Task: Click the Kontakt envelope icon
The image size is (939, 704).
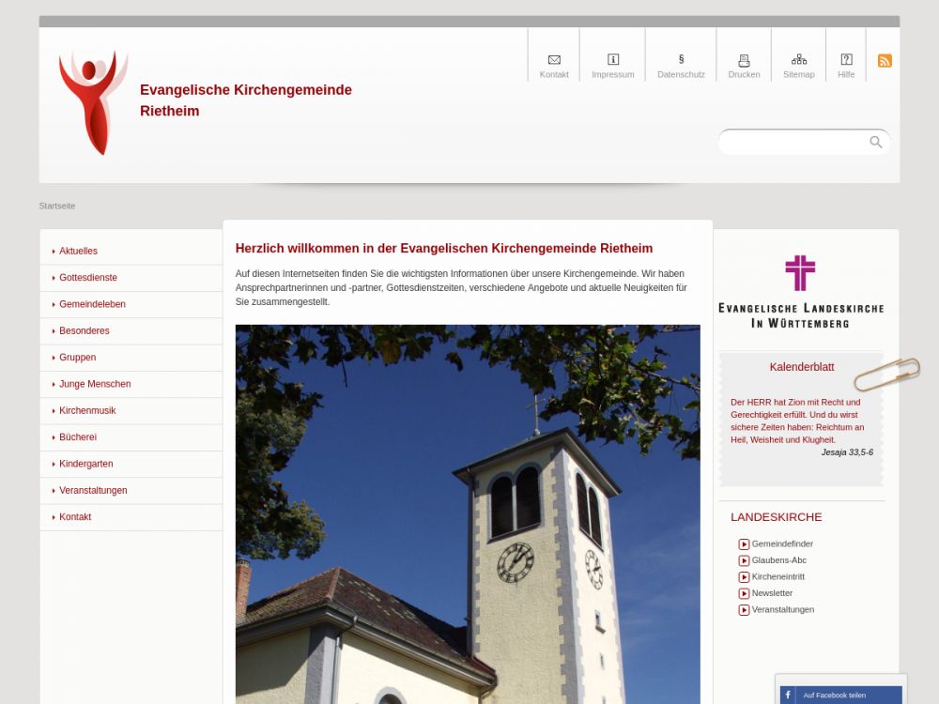Action: click(x=554, y=60)
